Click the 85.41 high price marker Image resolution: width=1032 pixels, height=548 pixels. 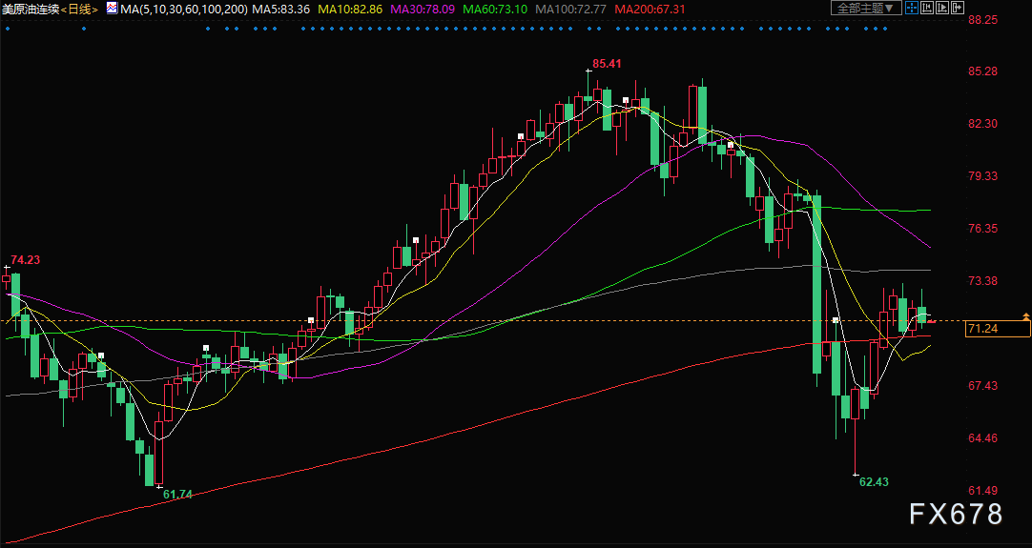pos(607,64)
